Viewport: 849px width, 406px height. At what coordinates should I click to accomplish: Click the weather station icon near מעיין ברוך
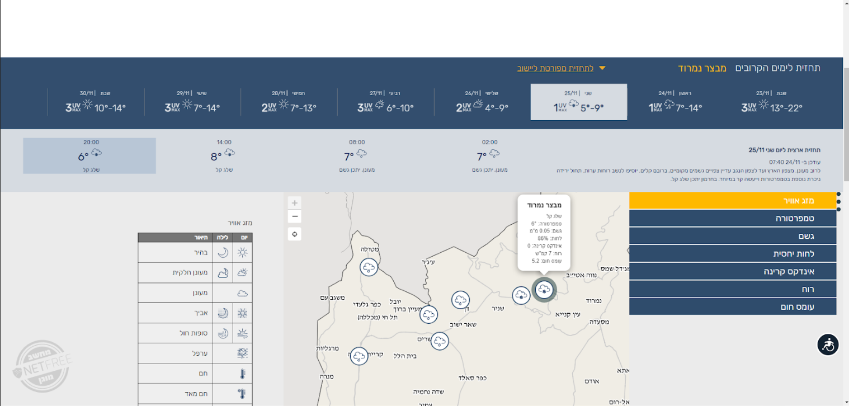click(x=428, y=314)
